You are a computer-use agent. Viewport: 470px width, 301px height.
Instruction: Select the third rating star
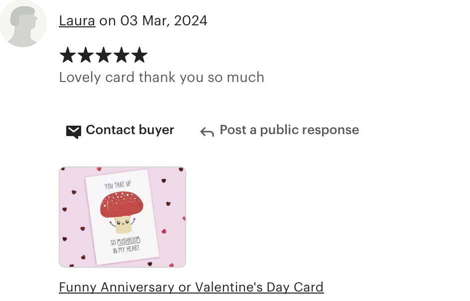click(x=104, y=55)
